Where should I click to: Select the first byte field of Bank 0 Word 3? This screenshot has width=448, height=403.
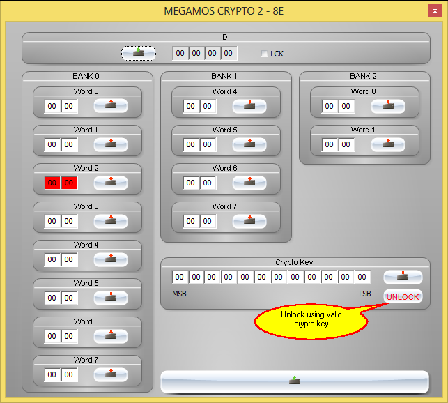[x=52, y=221]
